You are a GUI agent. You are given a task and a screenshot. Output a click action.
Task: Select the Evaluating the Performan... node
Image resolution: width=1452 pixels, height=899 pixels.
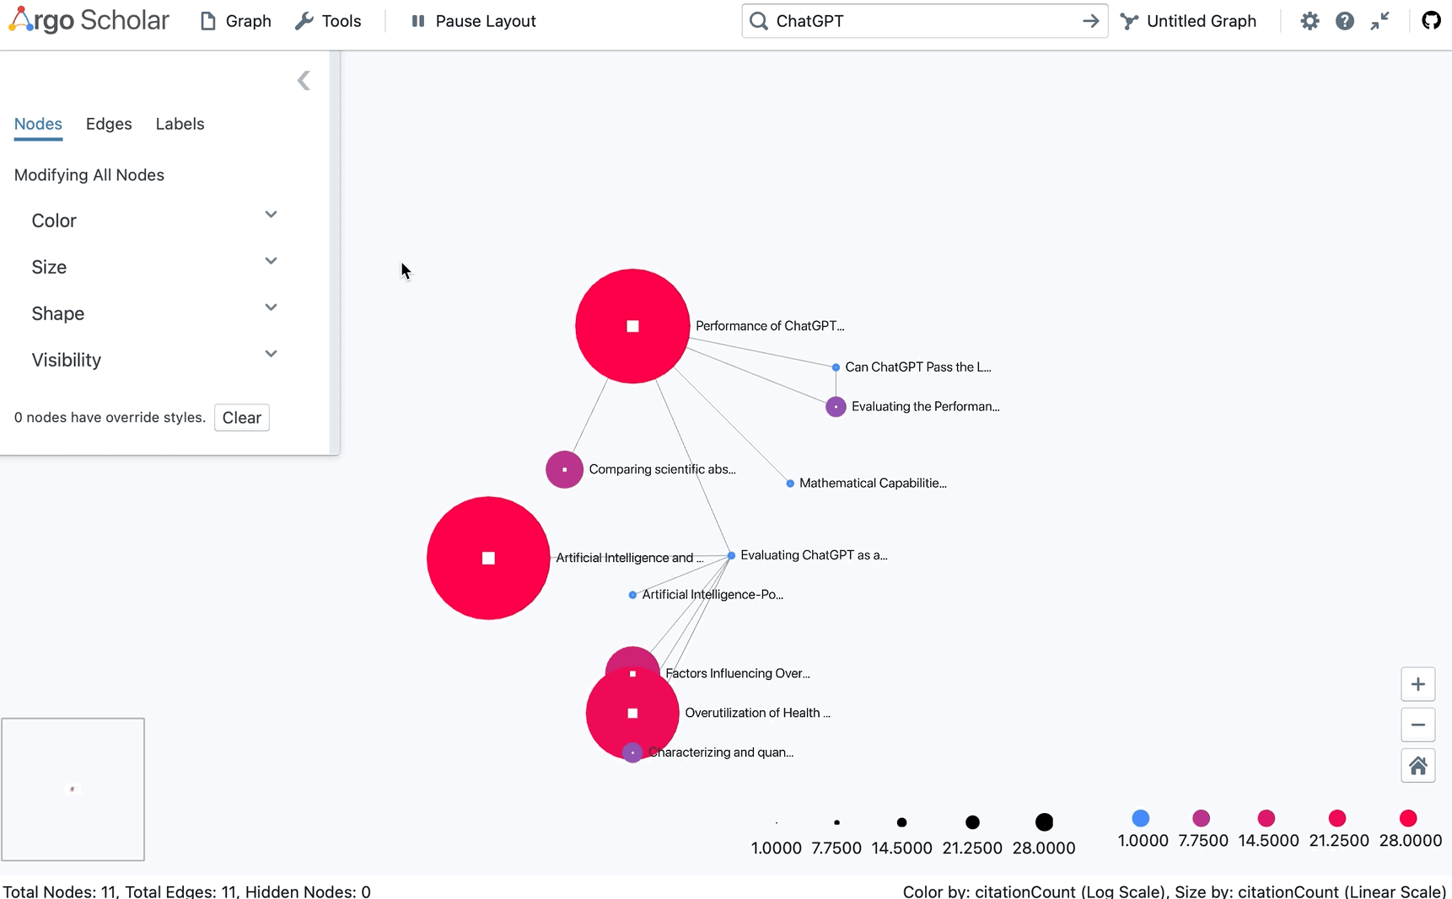click(x=836, y=407)
